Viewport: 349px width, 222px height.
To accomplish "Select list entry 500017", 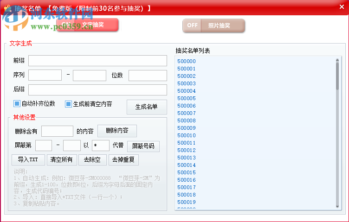I will point(187,187).
